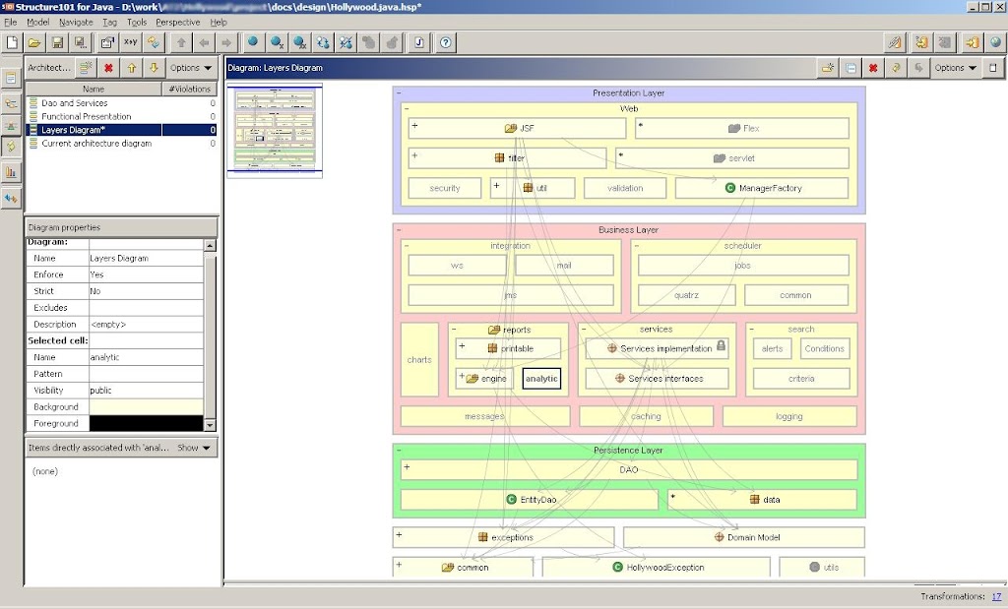Image resolution: width=1008 pixels, height=609 pixels.
Task: Open the Tools menu
Action: coord(137,22)
